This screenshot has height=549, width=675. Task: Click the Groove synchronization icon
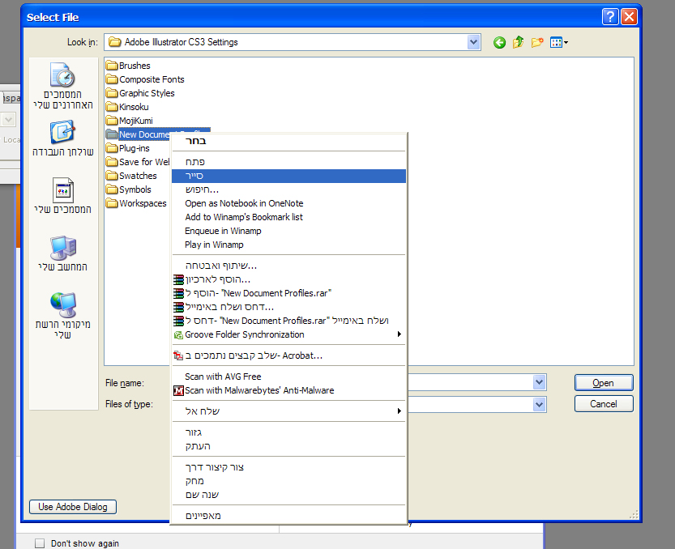[178, 334]
